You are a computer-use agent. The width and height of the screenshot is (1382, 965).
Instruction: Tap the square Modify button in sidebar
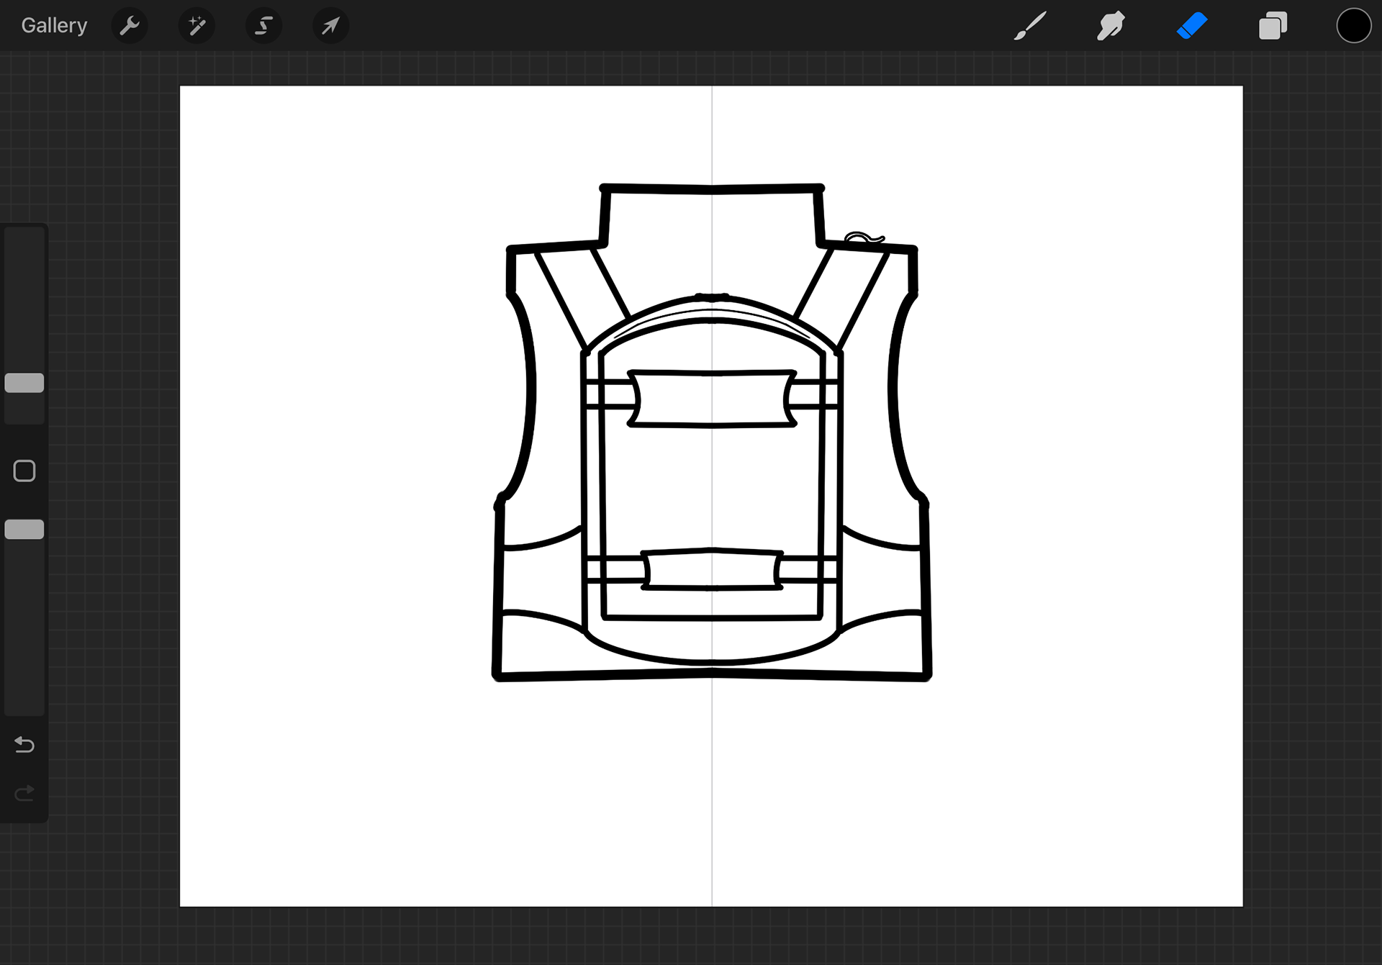(24, 471)
